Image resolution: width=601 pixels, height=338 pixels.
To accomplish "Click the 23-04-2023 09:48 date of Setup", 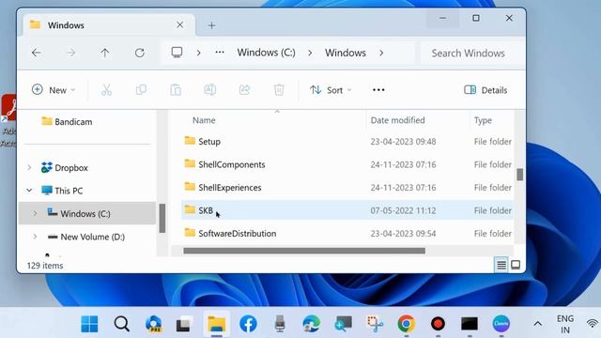I will point(403,142).
